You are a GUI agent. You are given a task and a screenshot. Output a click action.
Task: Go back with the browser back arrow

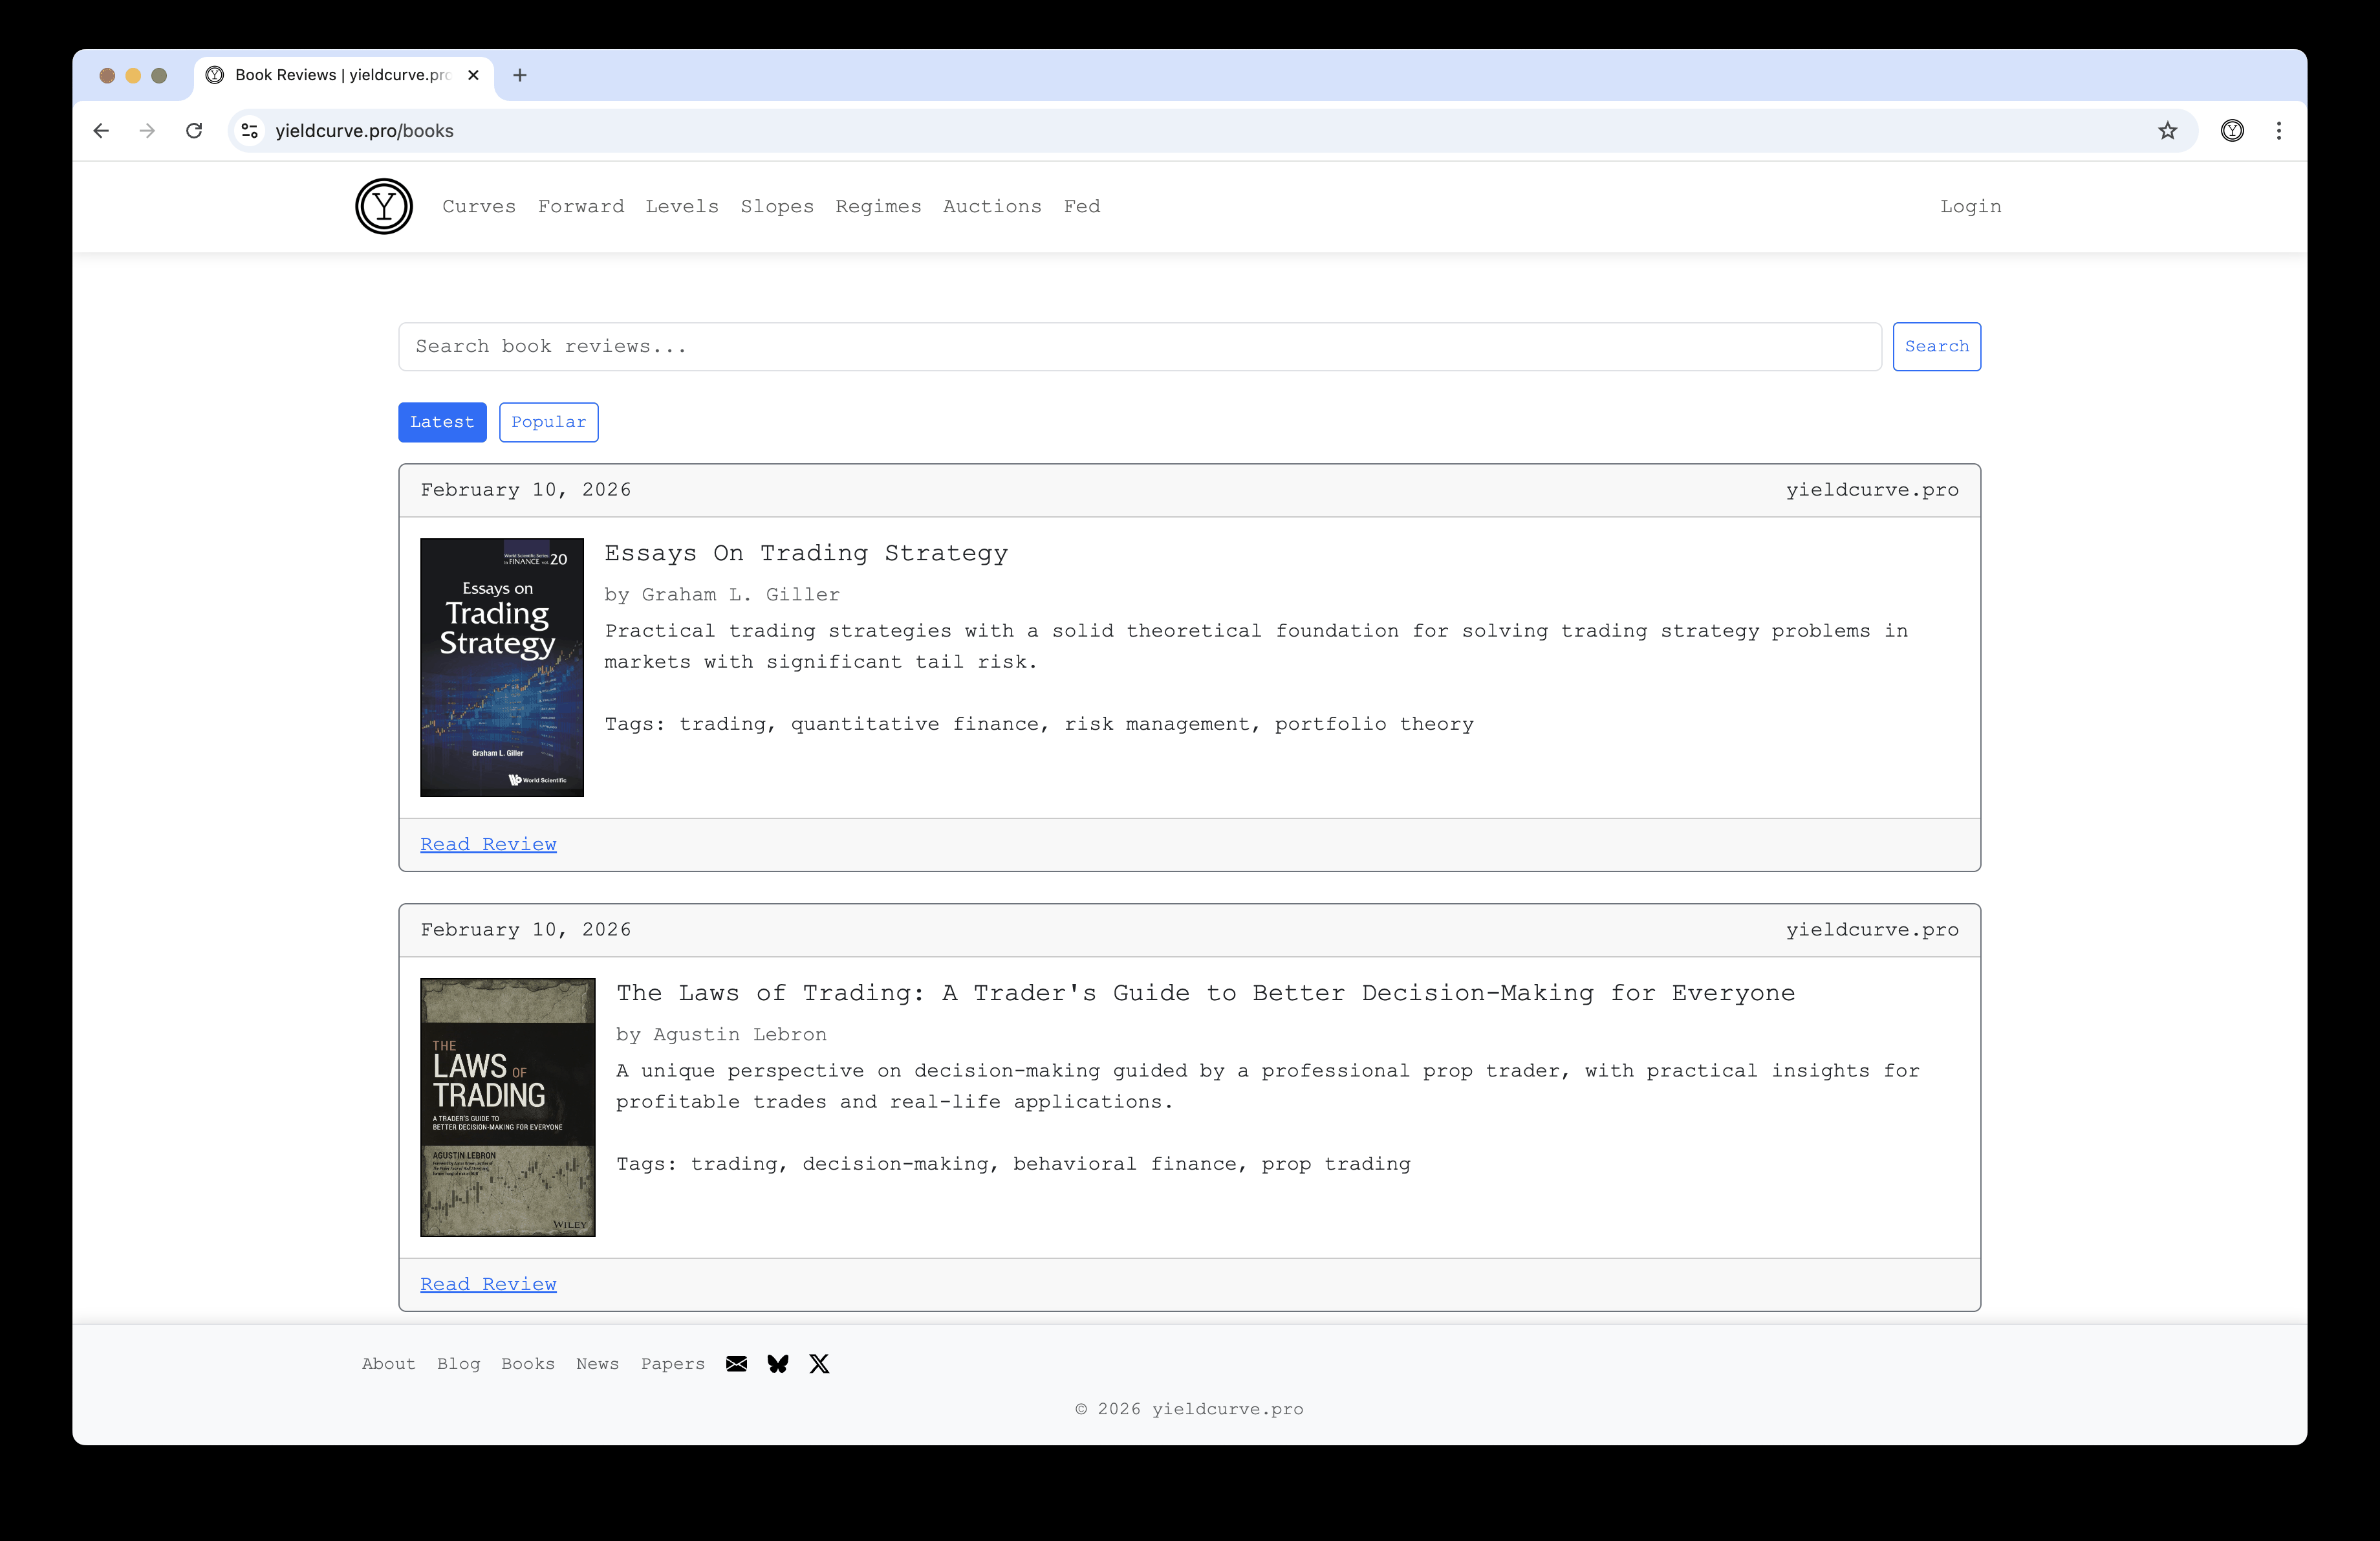(101, 131)
